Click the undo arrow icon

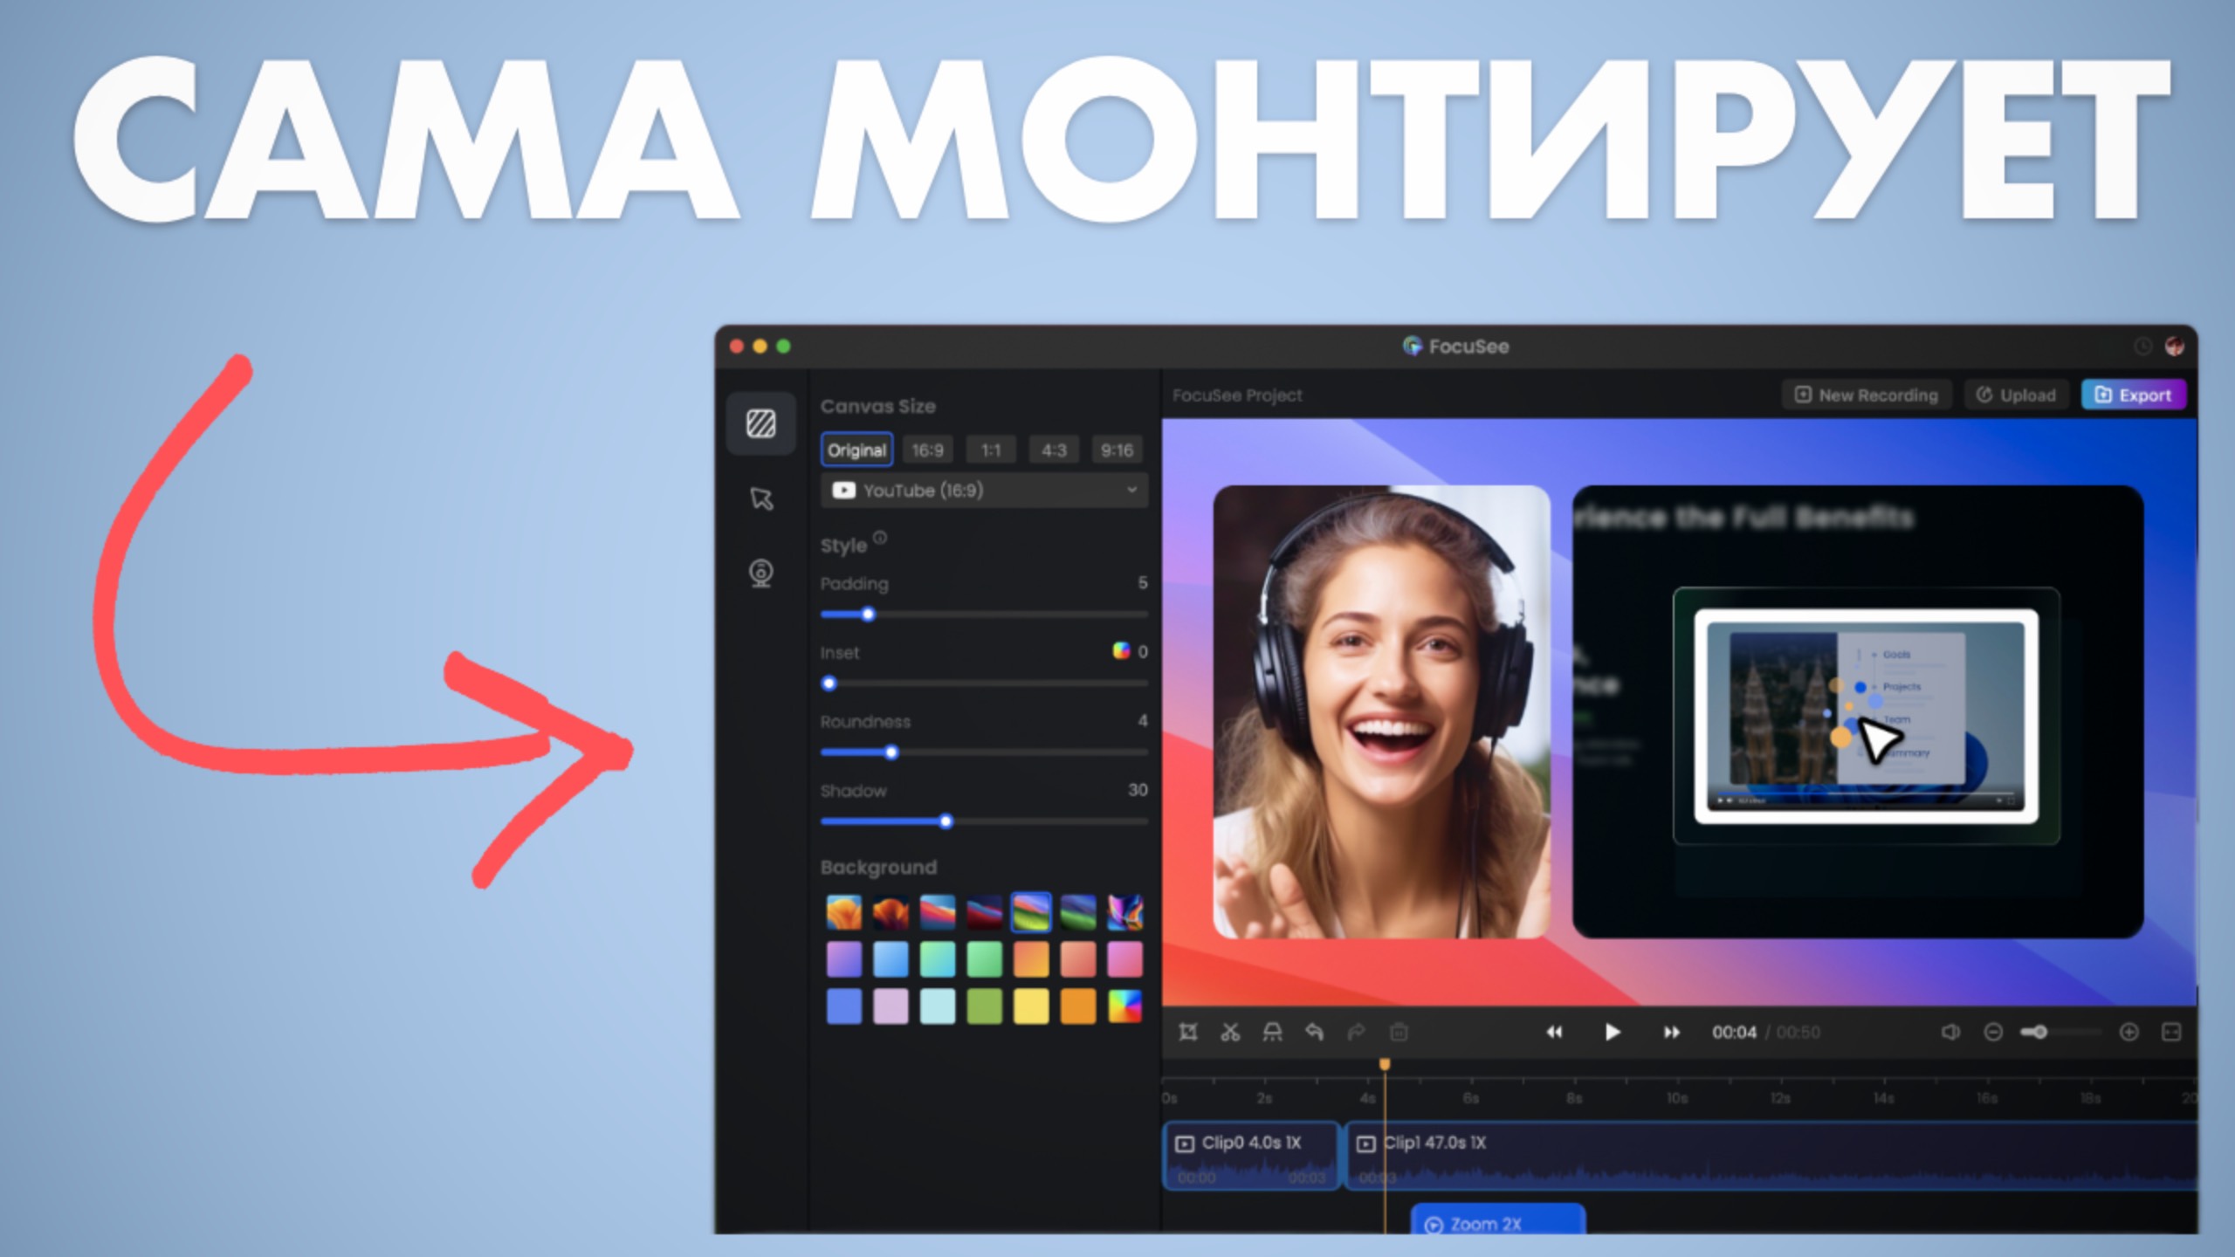(x=1314, y=1033)
